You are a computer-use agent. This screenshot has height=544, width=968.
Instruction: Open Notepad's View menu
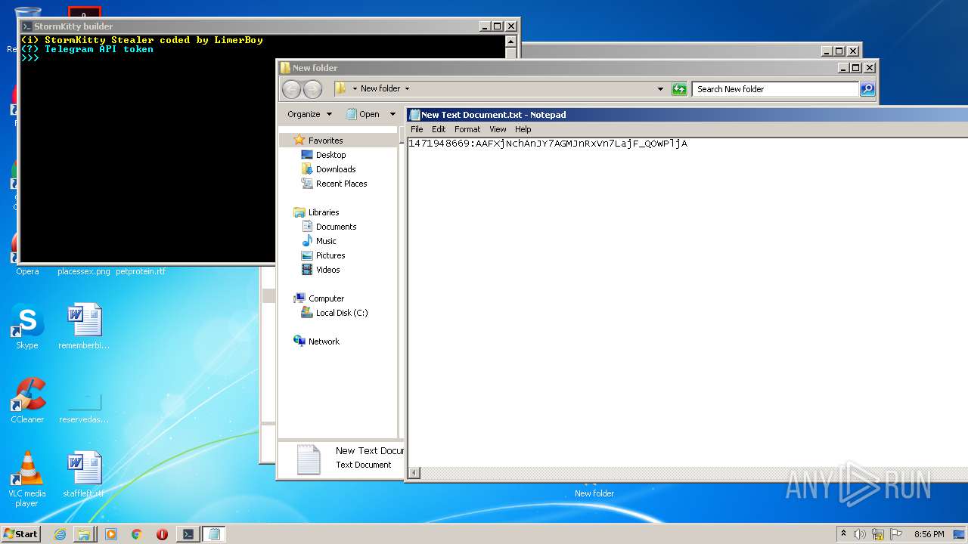[x=498, y=129]
